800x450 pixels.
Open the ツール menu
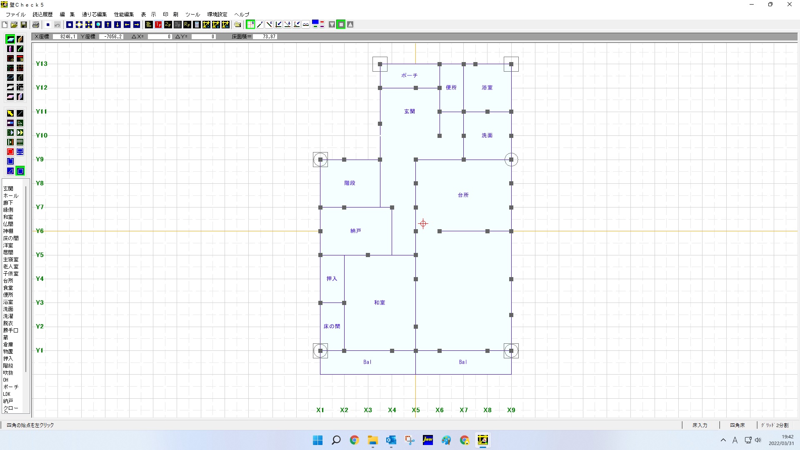click(192, 14)
